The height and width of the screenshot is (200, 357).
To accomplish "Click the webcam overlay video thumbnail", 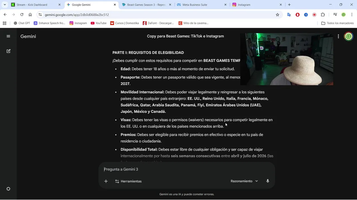I will point(287,59).
